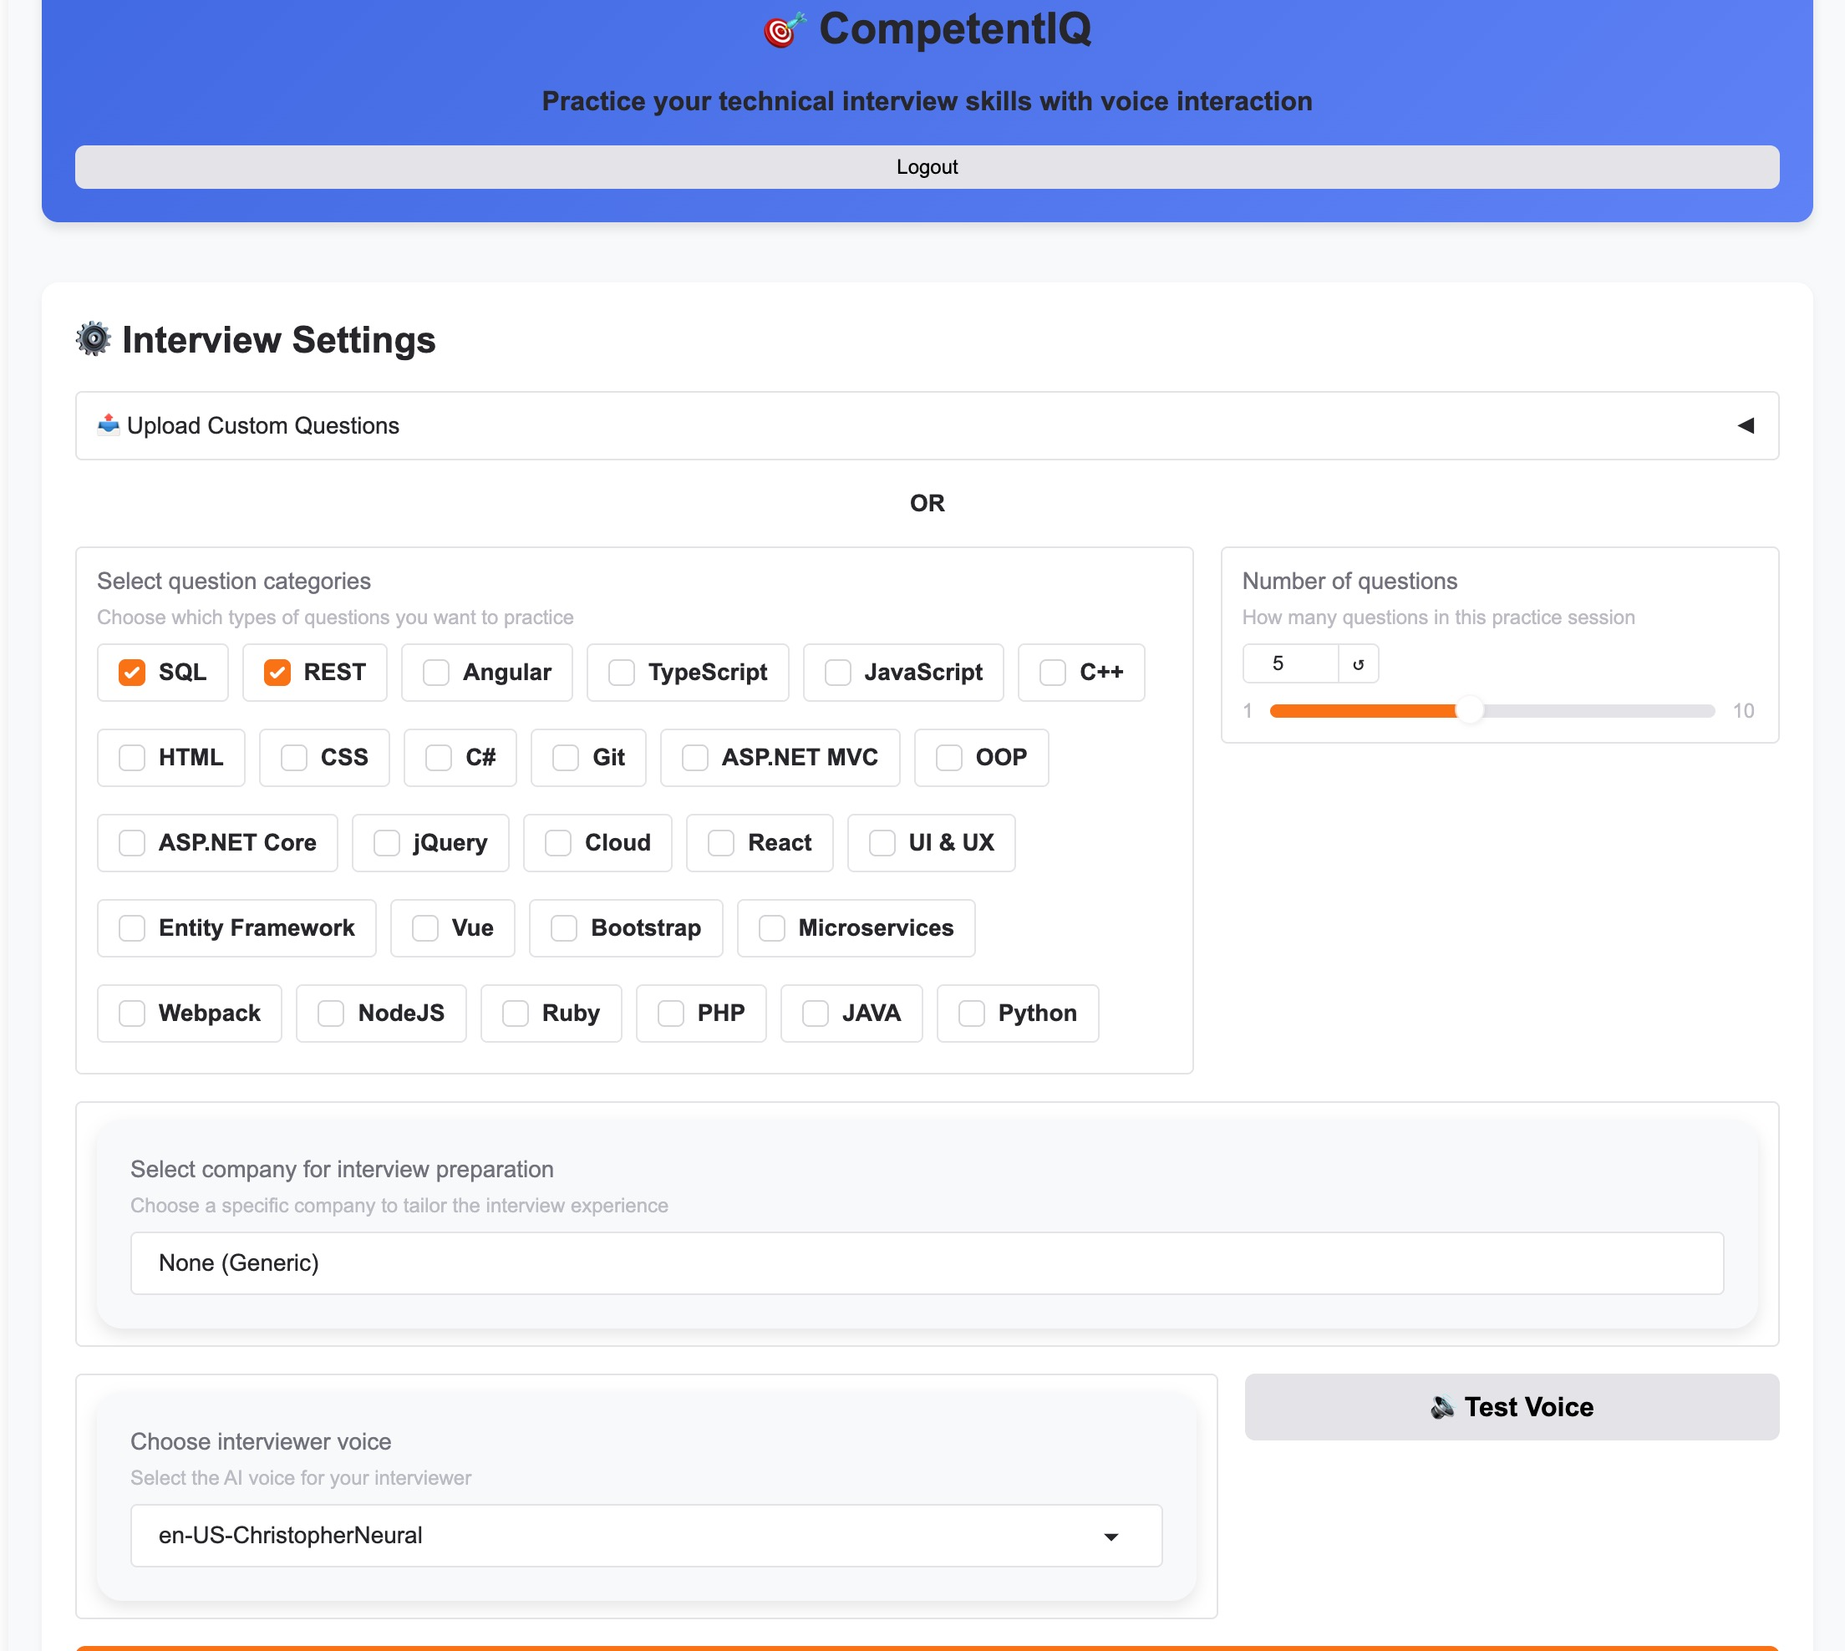Select the Microservices question category

point(772,928)
